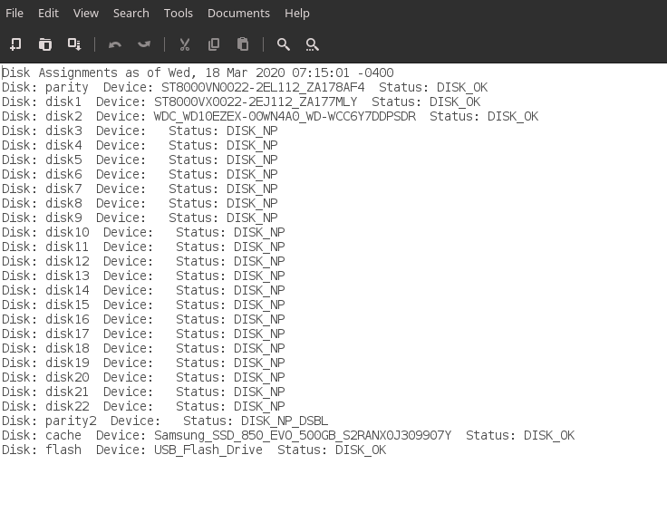Open the File menu
Screen dimensions: 667x513
point(14,14)
